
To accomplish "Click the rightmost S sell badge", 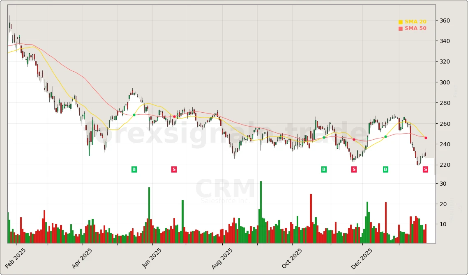I will pyautogui.click(x=425, y=169).
